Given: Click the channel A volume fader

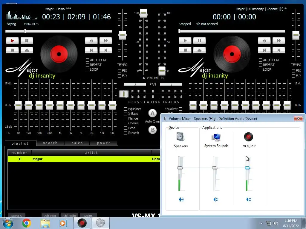Looking at the screenshot, I should click(143, 13).
